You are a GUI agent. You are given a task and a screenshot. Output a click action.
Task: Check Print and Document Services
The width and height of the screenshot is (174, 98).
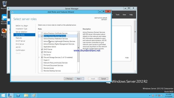click(42, 65)
